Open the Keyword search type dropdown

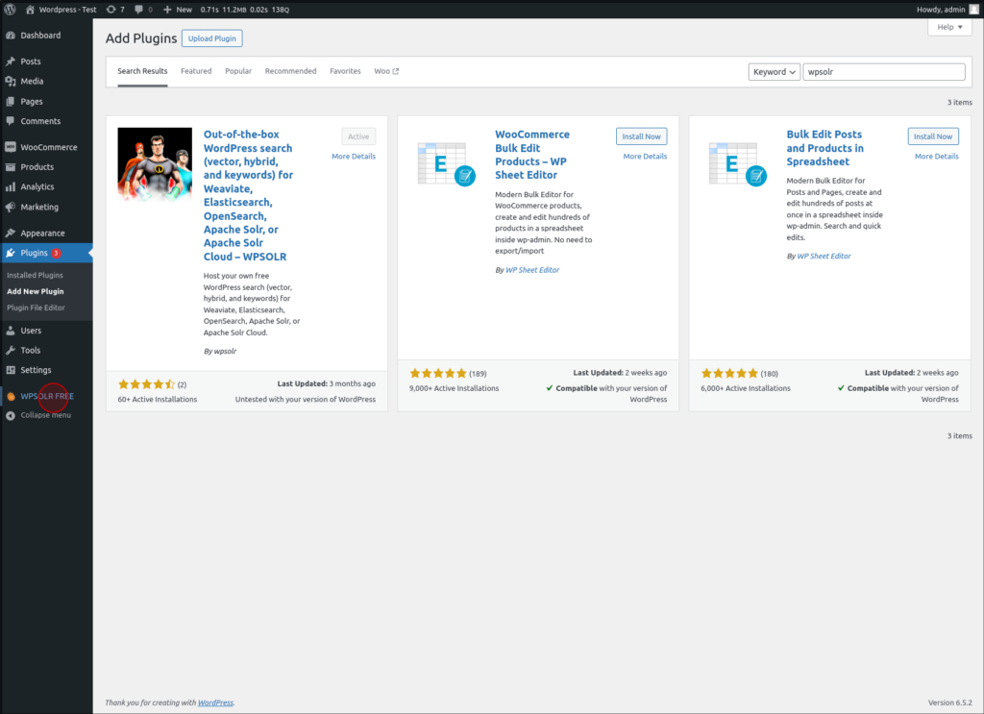point(774,72)
